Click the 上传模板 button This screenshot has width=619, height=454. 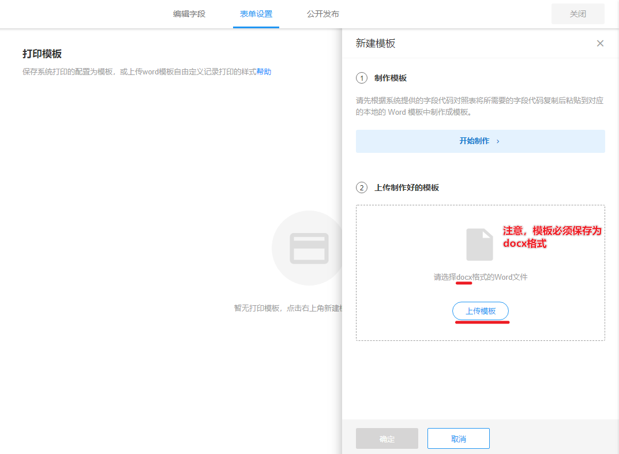click(x=481, y=311)
